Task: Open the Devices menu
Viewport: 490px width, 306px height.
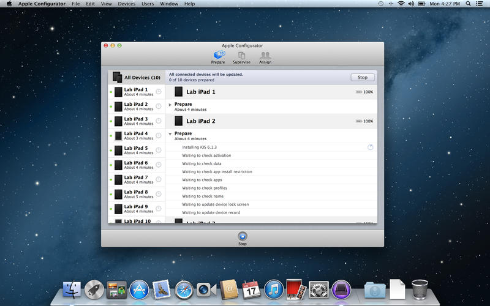Action: pyautogui.click(x=127, y=4)
